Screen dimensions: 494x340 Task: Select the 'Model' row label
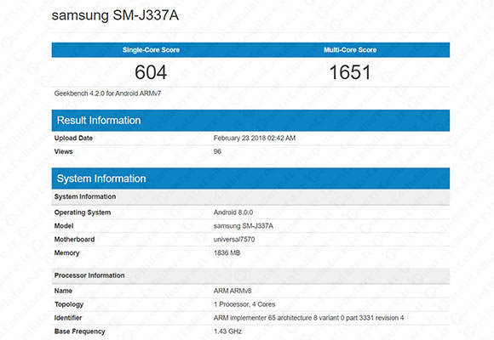[64, 226]
